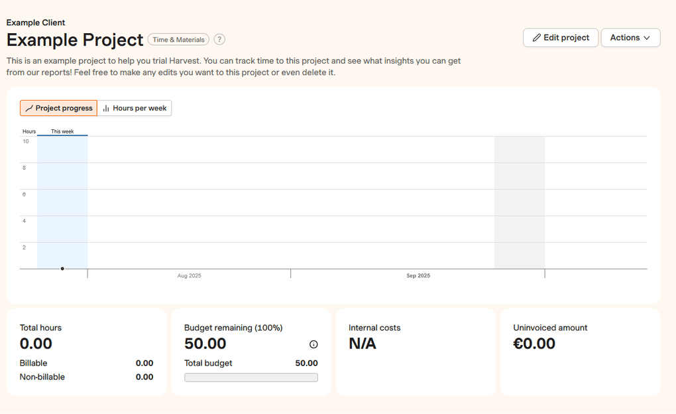Click the info icon next to Budget remaining

pos(313,344)
